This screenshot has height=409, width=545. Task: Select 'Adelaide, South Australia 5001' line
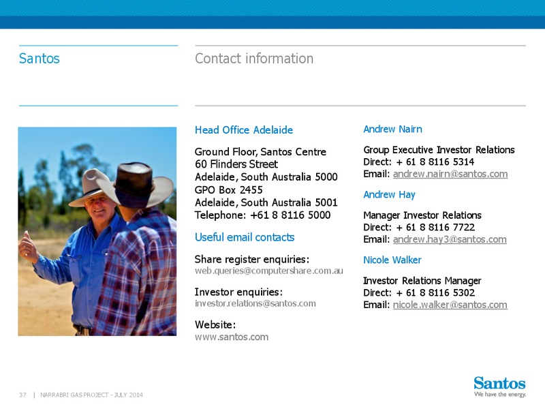click(266, 202)
